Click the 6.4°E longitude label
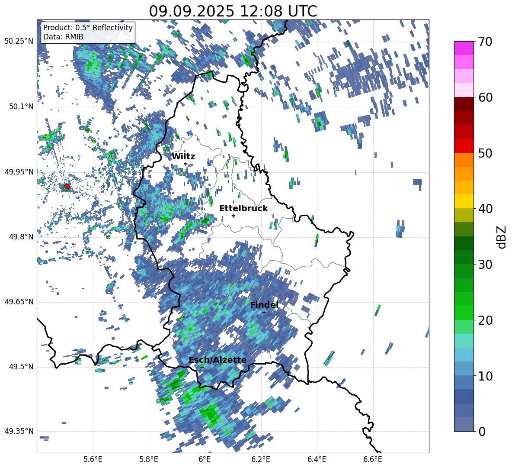Image resolution: width=512 pixels, height=468 pixels. tap(317, 459)
